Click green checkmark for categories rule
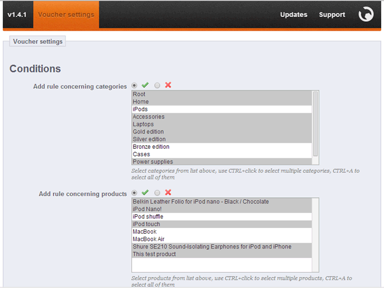 (145, 86)
